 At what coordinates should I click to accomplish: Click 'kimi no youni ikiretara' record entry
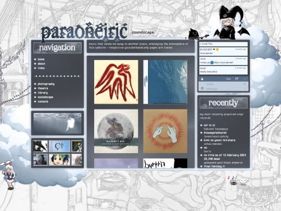[220, 140]
